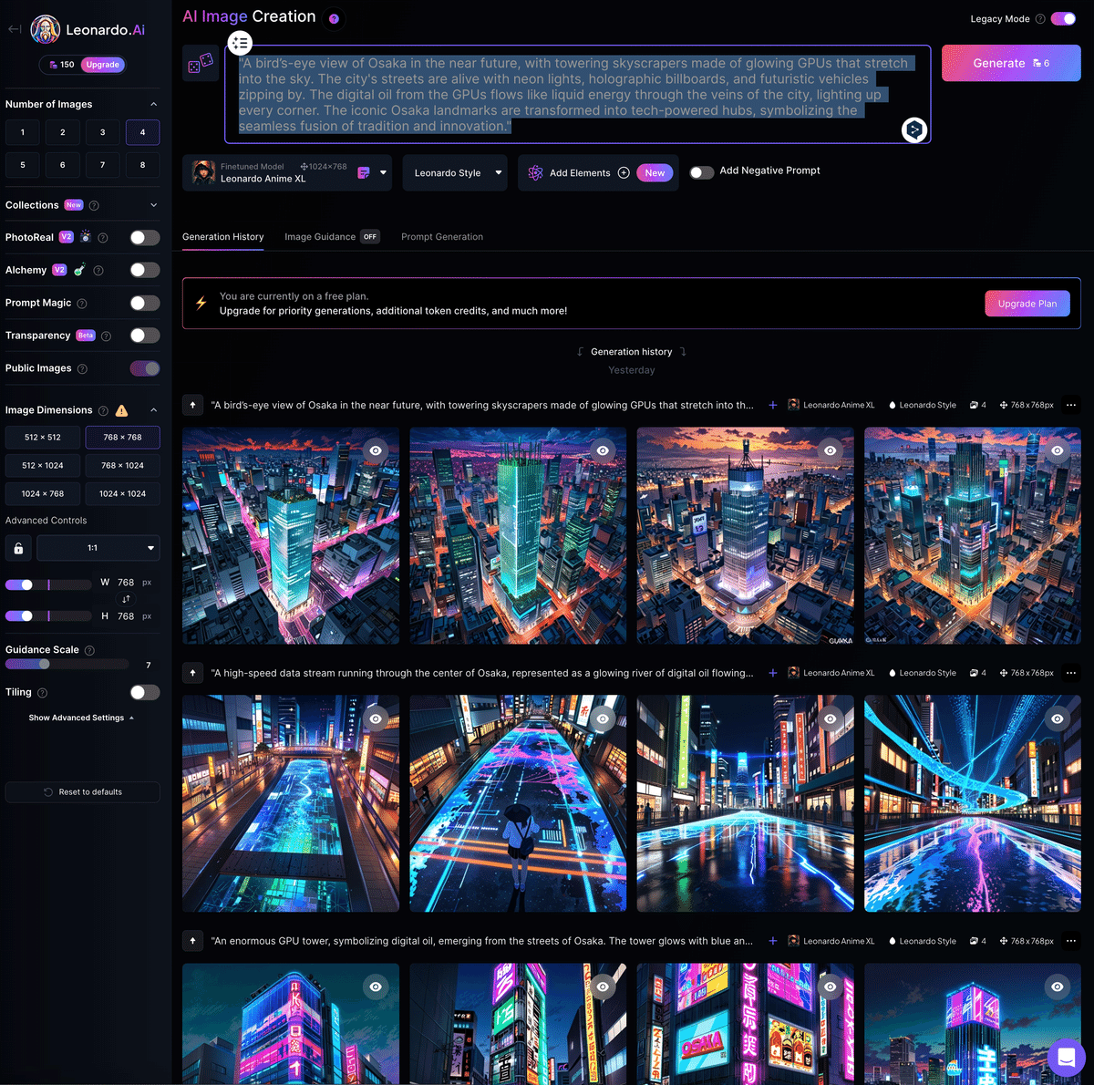Viewport: 1094px width, 1085px height.
Task: Adjust the height H slider
Action: tap(48, 615)
